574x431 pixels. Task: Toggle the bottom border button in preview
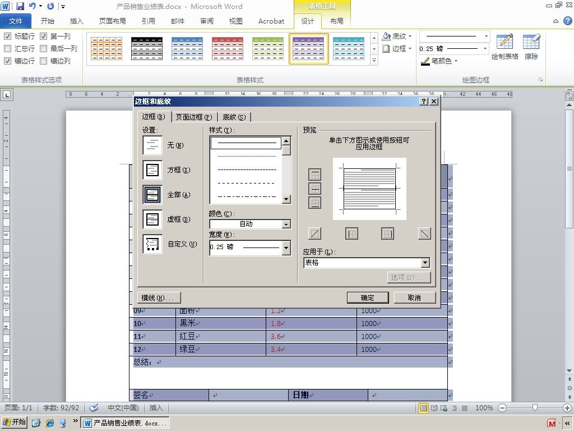(315, 202)
